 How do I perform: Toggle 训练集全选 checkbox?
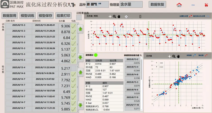(x=79, y=17)
